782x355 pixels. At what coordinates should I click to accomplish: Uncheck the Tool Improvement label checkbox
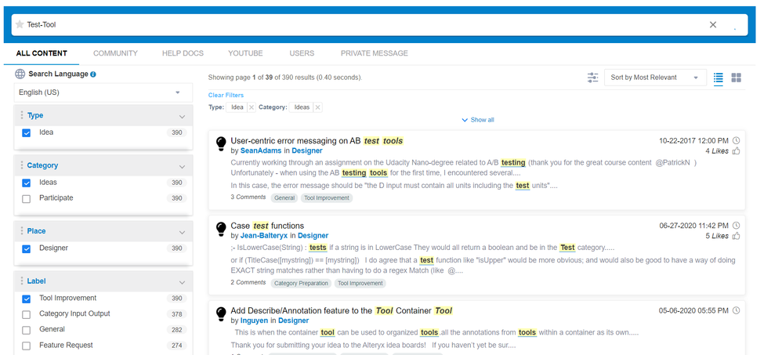[x=27, y=299]
